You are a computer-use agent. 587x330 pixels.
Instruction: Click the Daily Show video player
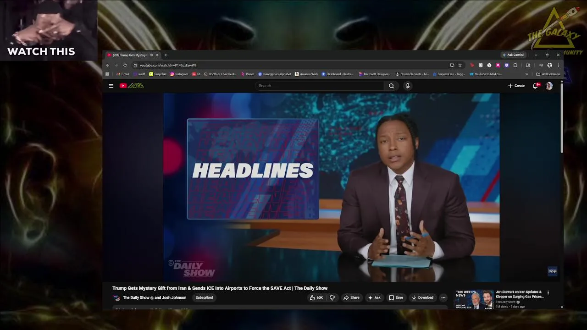click(332, 187)
